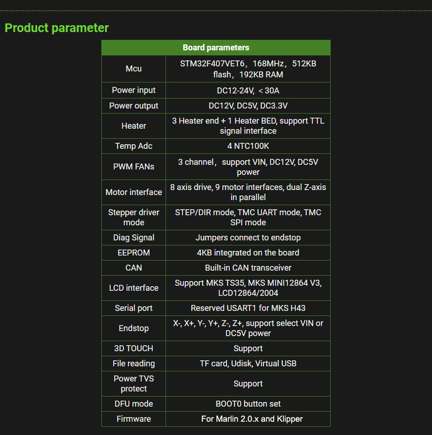Click 'Reserved USART1 for MKS H43' text
The image size is (432, 435).
click(248, 308)
